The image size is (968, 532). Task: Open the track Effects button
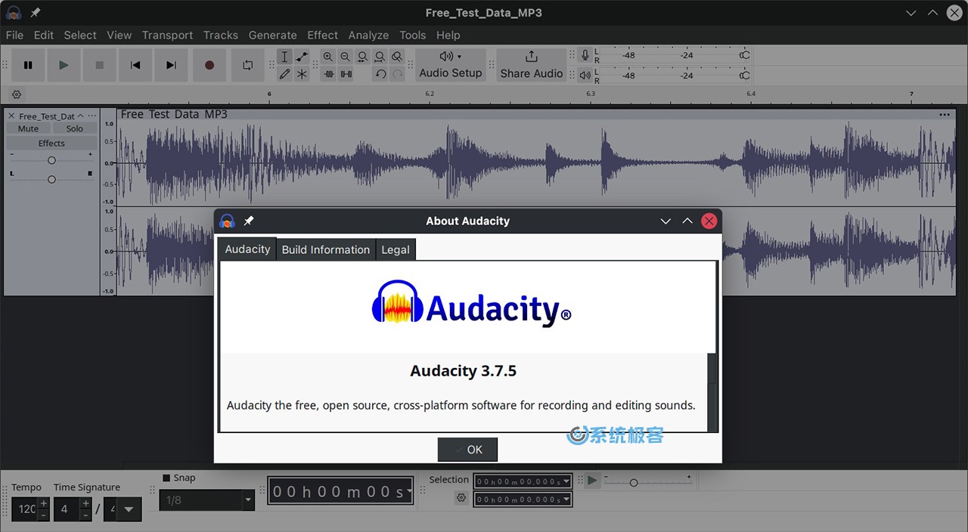[x=51, y=143]
